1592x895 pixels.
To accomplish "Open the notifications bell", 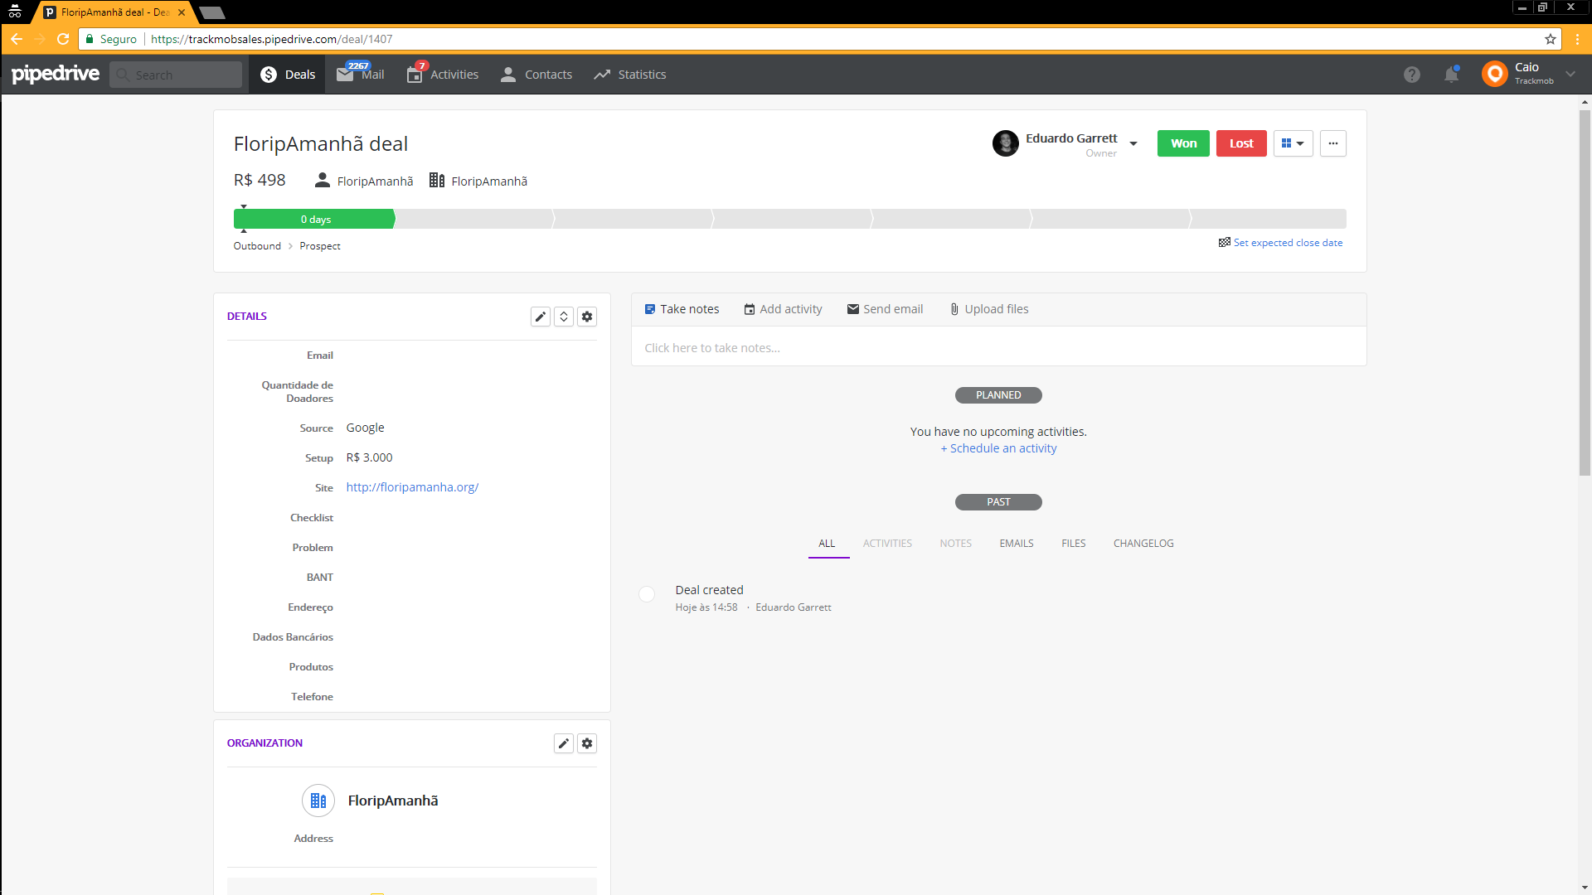I will 1451,75.
